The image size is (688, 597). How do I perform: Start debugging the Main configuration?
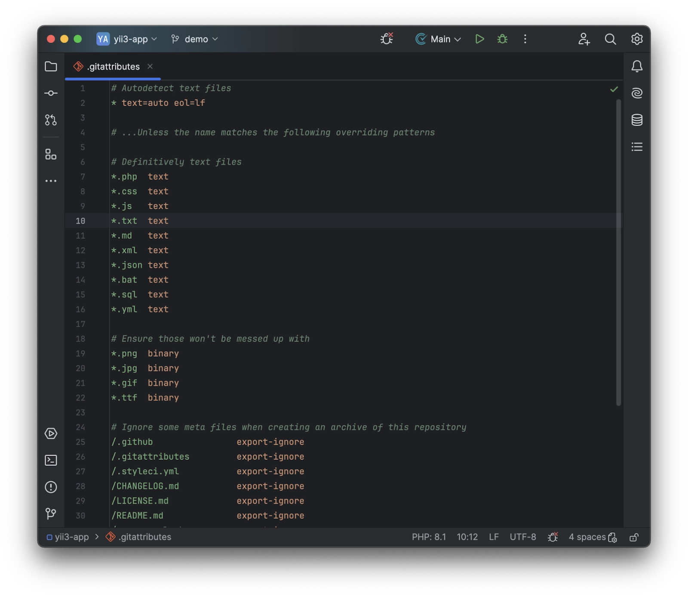(502, 39)
